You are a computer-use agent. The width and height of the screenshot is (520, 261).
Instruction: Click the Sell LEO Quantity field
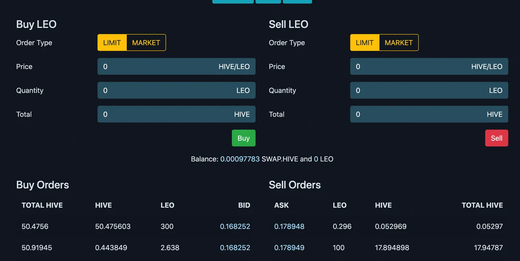tap(429, 90)
